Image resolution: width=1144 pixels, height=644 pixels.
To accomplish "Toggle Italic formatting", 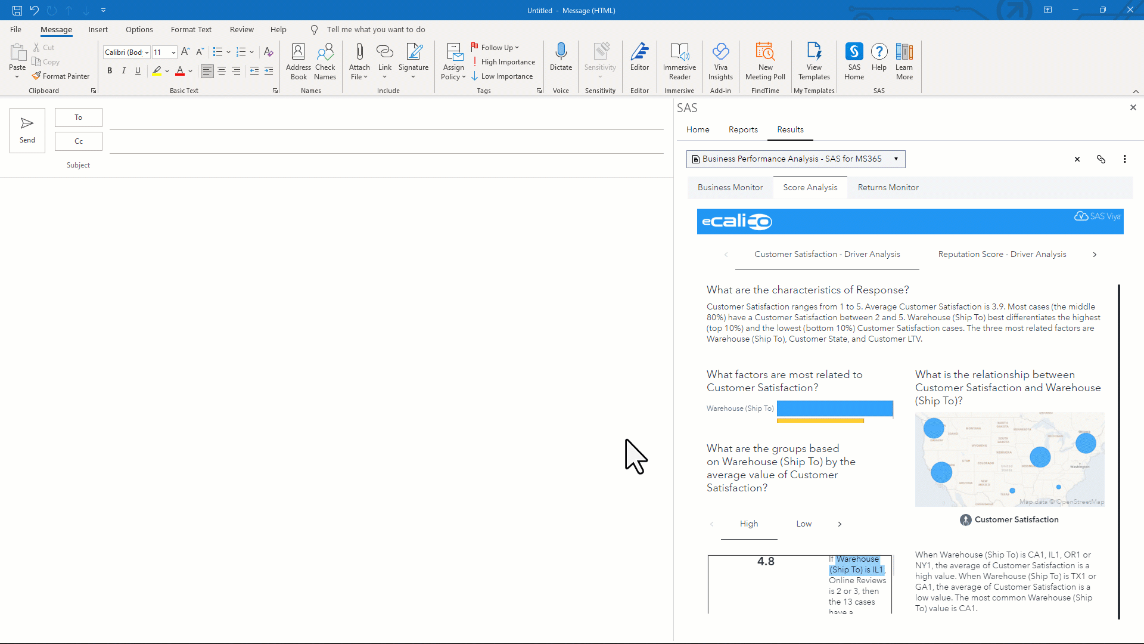I will click(124, 71).
